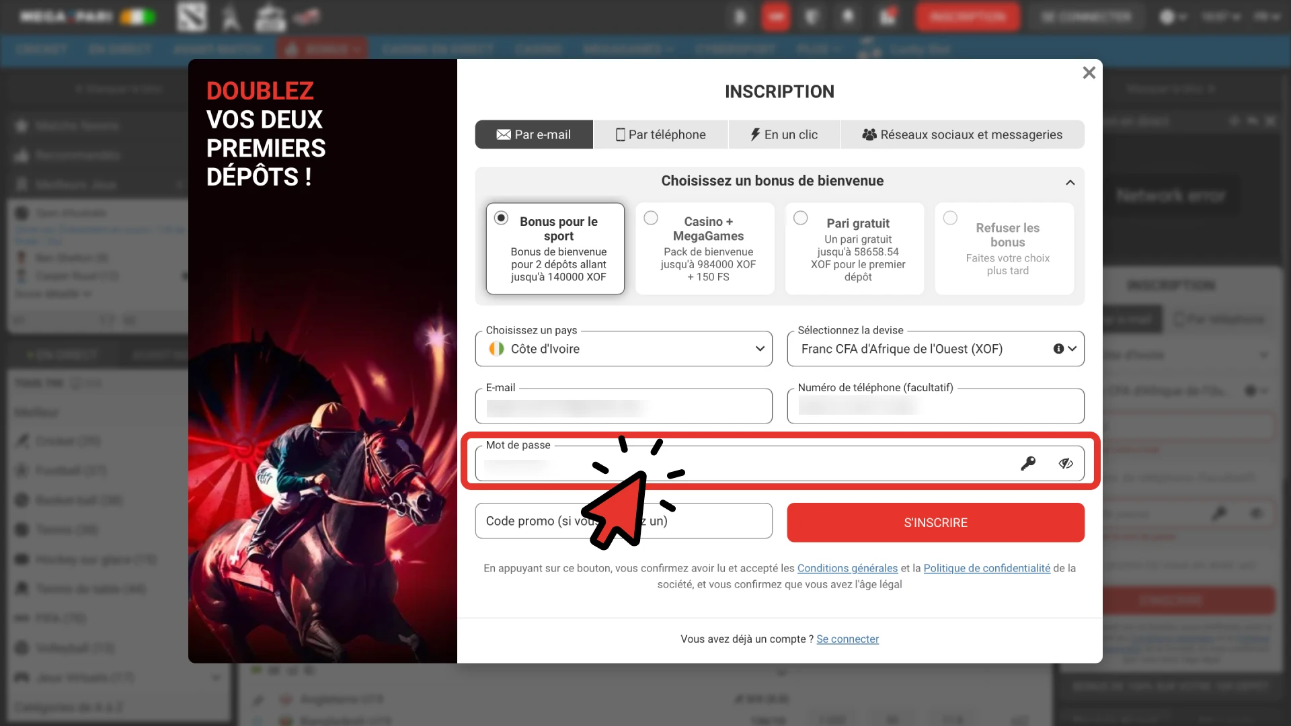Open the En un clic tab

point(784,134)
